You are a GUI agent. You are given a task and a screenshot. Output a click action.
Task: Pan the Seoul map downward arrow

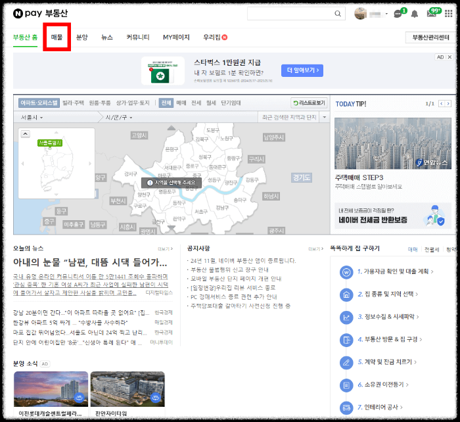click(172, 227)
